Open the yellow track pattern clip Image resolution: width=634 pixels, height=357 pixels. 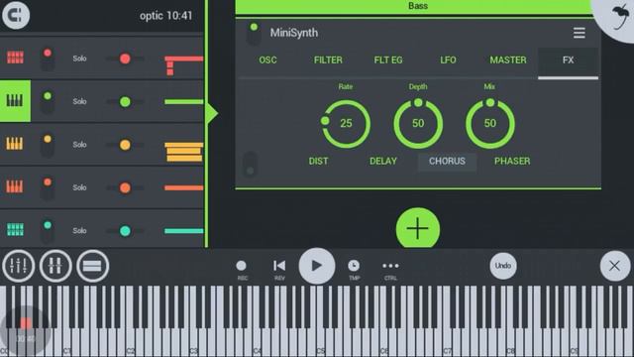point(183,152)
